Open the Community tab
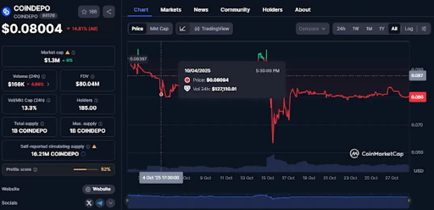 pos(235,10)
